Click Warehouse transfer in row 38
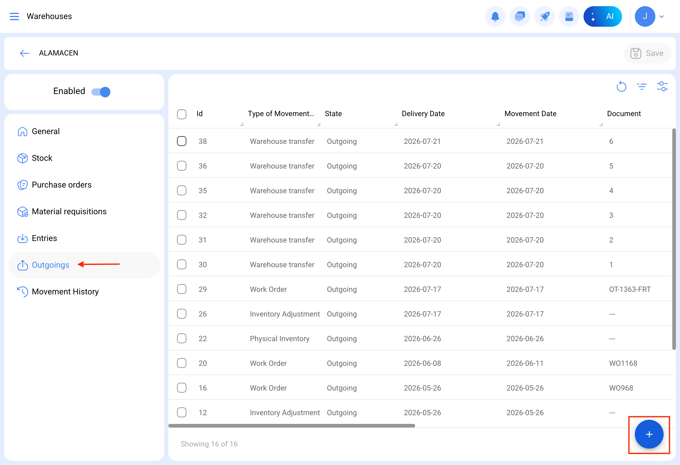This screenshot has width=680, height=465. (x=282, y=141)
